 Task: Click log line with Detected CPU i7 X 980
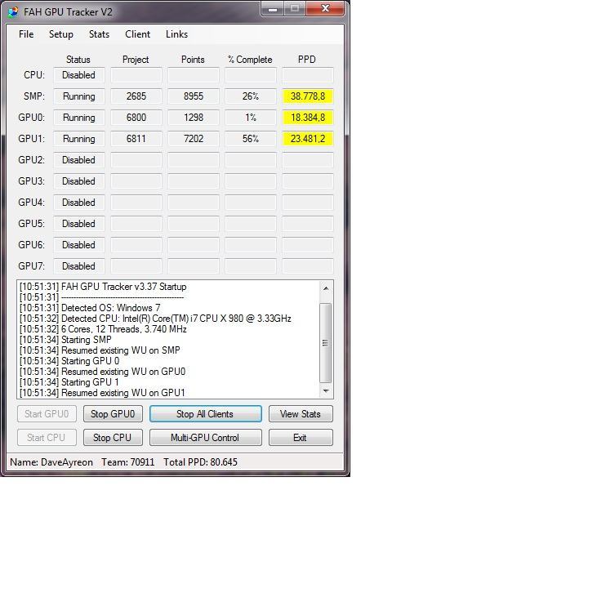(155, 319)
